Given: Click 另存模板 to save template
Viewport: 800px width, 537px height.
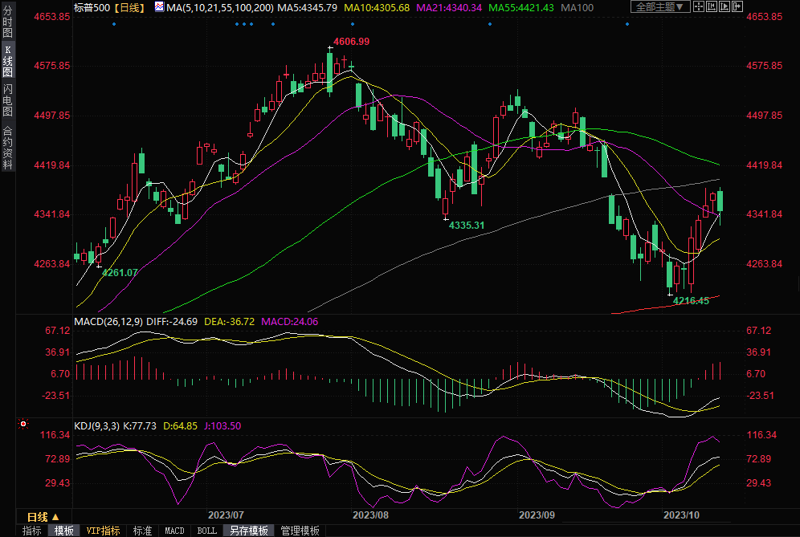Looking at the screenshot, I should click(249, 531).
